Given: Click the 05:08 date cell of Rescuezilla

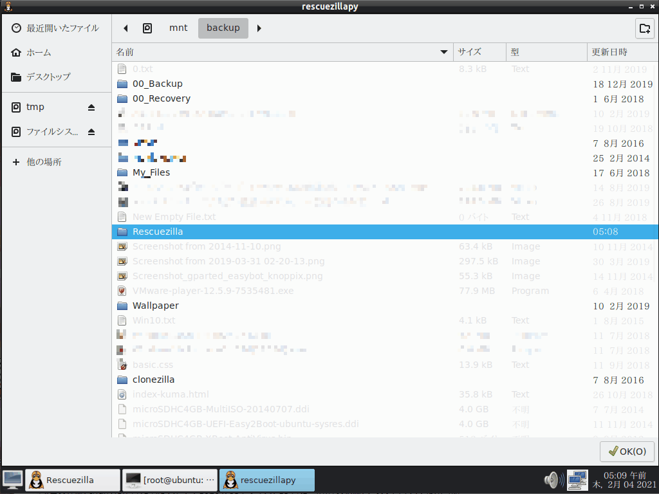Looking at the screenshot, I should [605, 232].
